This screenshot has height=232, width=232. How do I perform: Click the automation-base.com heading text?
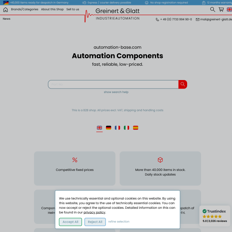tap(118, 47)
